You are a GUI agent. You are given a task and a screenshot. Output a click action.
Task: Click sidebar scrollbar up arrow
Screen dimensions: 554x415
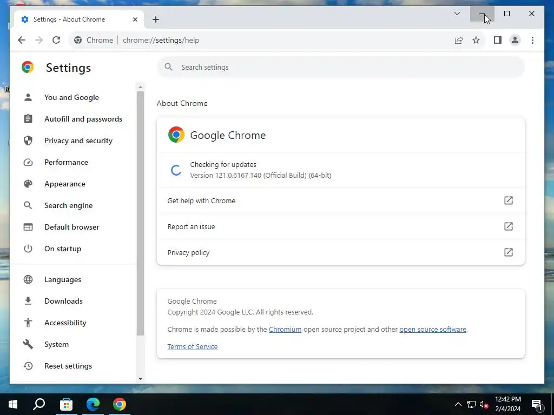point(140,87)
